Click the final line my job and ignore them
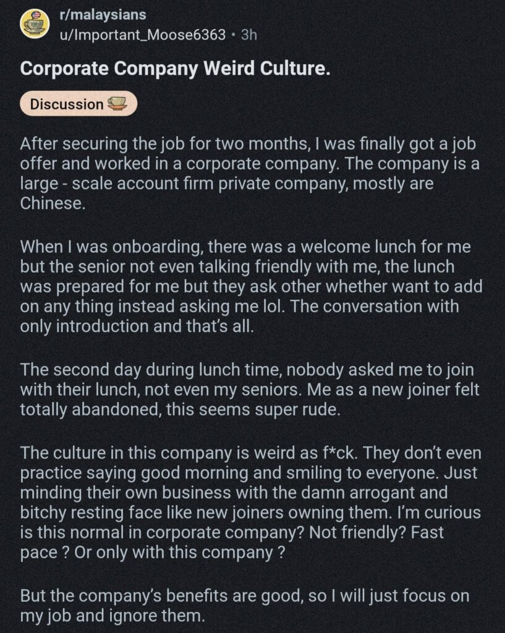Image resolution: width=505 pixels, height=633 pixels. coord(112,616)
